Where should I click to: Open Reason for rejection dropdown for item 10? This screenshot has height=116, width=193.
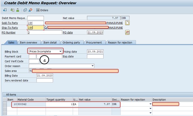[151, 104]
